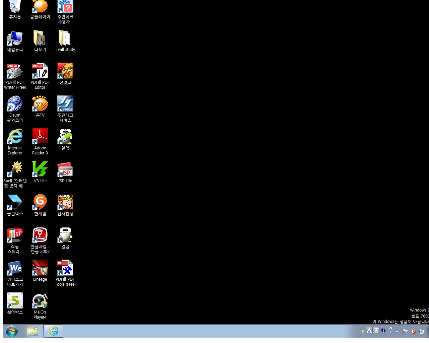429x343 pixels.
Task: Select the 따오기 folder
Action: [40, 42]
